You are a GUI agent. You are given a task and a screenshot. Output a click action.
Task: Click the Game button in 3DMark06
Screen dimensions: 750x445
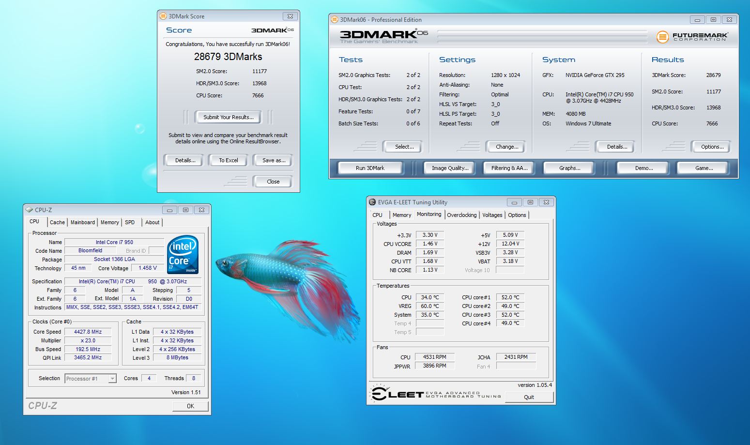(704, 168)
